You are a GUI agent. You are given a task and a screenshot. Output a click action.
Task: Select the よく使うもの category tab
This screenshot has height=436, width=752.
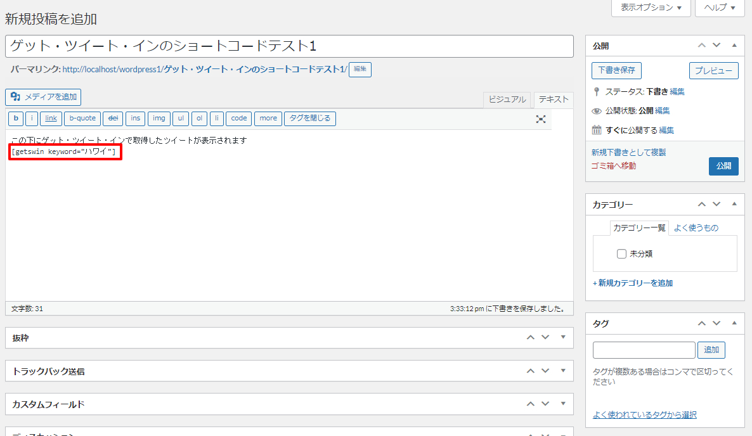[696, 228]
